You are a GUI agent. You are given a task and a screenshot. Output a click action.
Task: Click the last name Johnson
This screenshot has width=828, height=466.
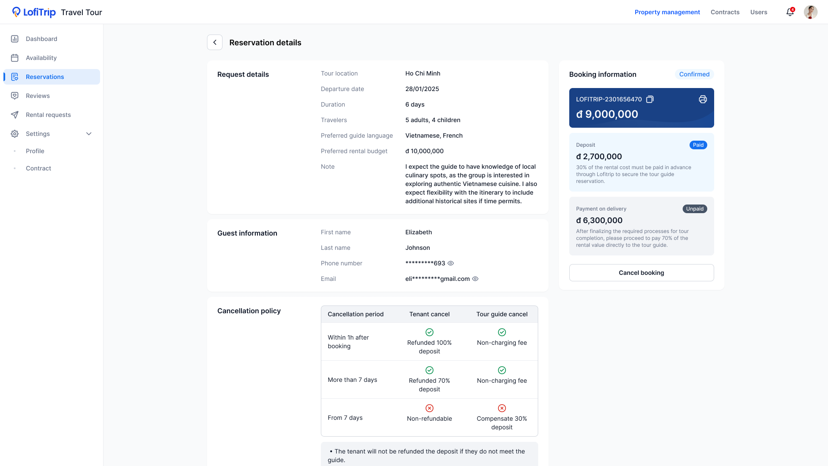tap(417, 248)
